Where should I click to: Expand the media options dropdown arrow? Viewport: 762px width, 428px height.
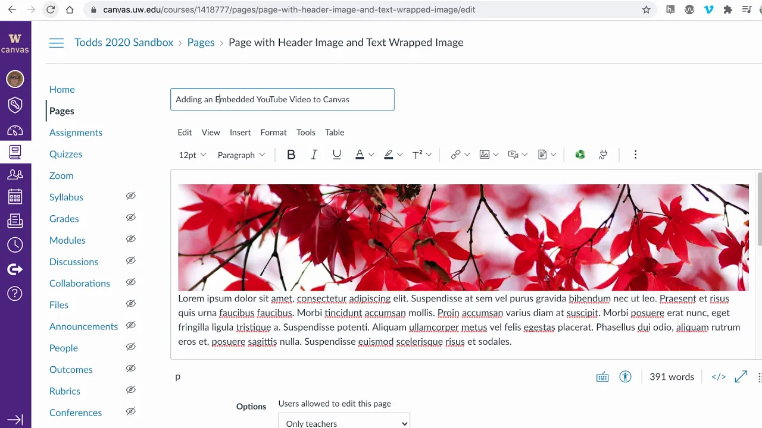tap(524, 155)
